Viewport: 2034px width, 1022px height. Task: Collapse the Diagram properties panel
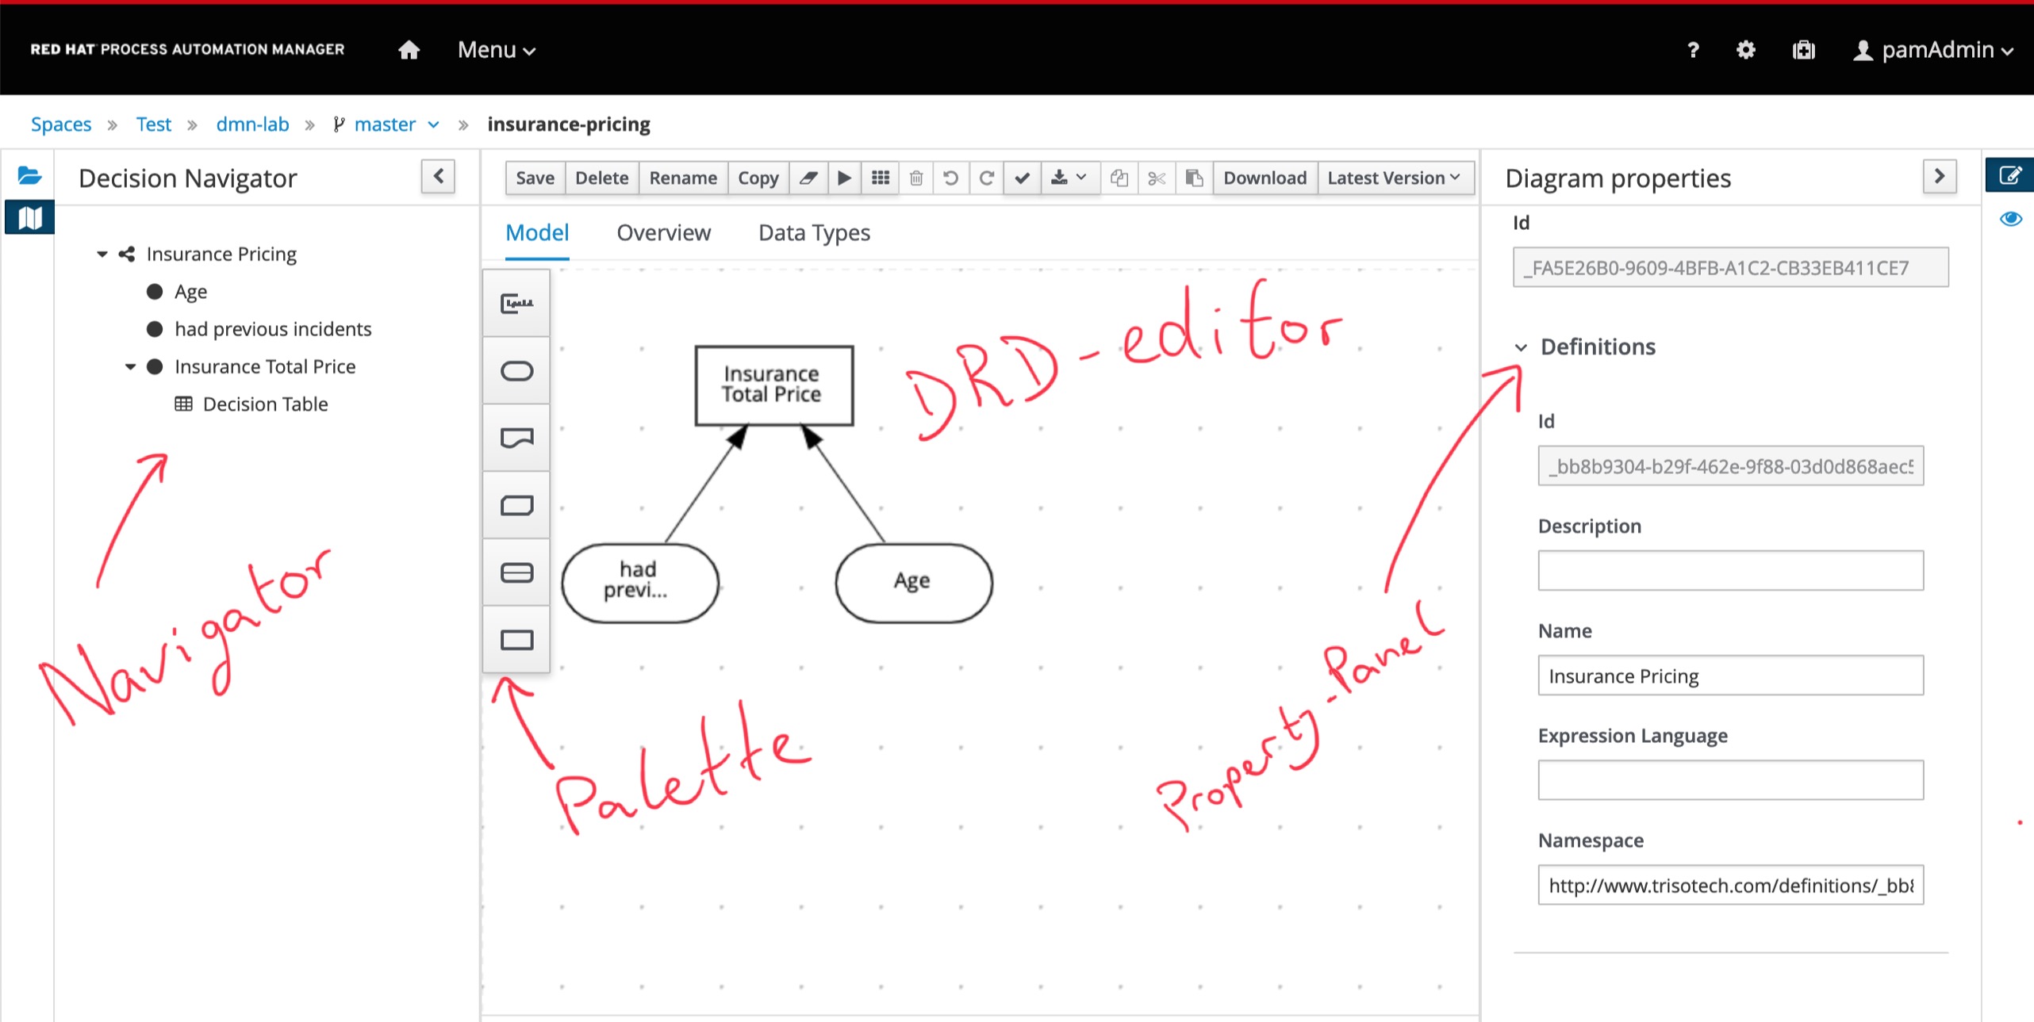pyautogui.click(x=1940, y=176)
